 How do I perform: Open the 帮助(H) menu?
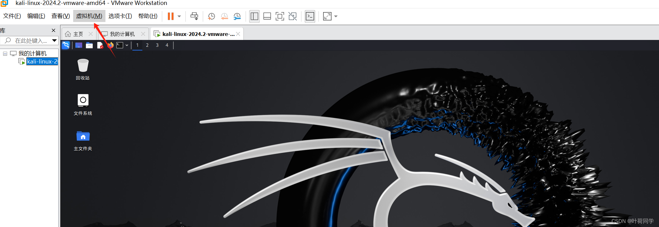pyautogui.click(x=148, y=16)
